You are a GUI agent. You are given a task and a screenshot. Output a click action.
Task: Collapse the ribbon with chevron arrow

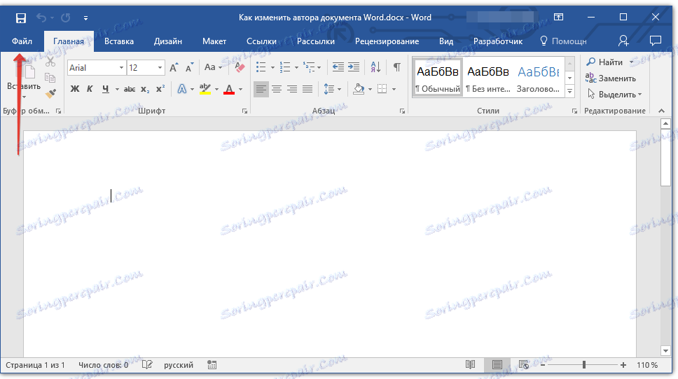pos(662,111)
